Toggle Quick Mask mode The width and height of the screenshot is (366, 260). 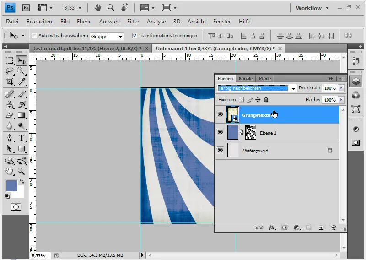click(16, 207)
